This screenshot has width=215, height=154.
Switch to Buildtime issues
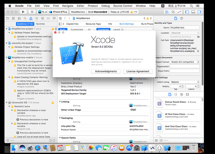(x=25, y=24)
